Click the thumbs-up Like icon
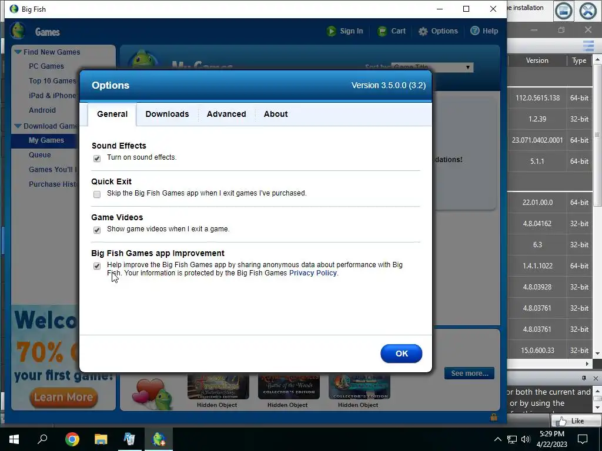The height and width of the screenshot is (451, 602). (x=561, y=421)
